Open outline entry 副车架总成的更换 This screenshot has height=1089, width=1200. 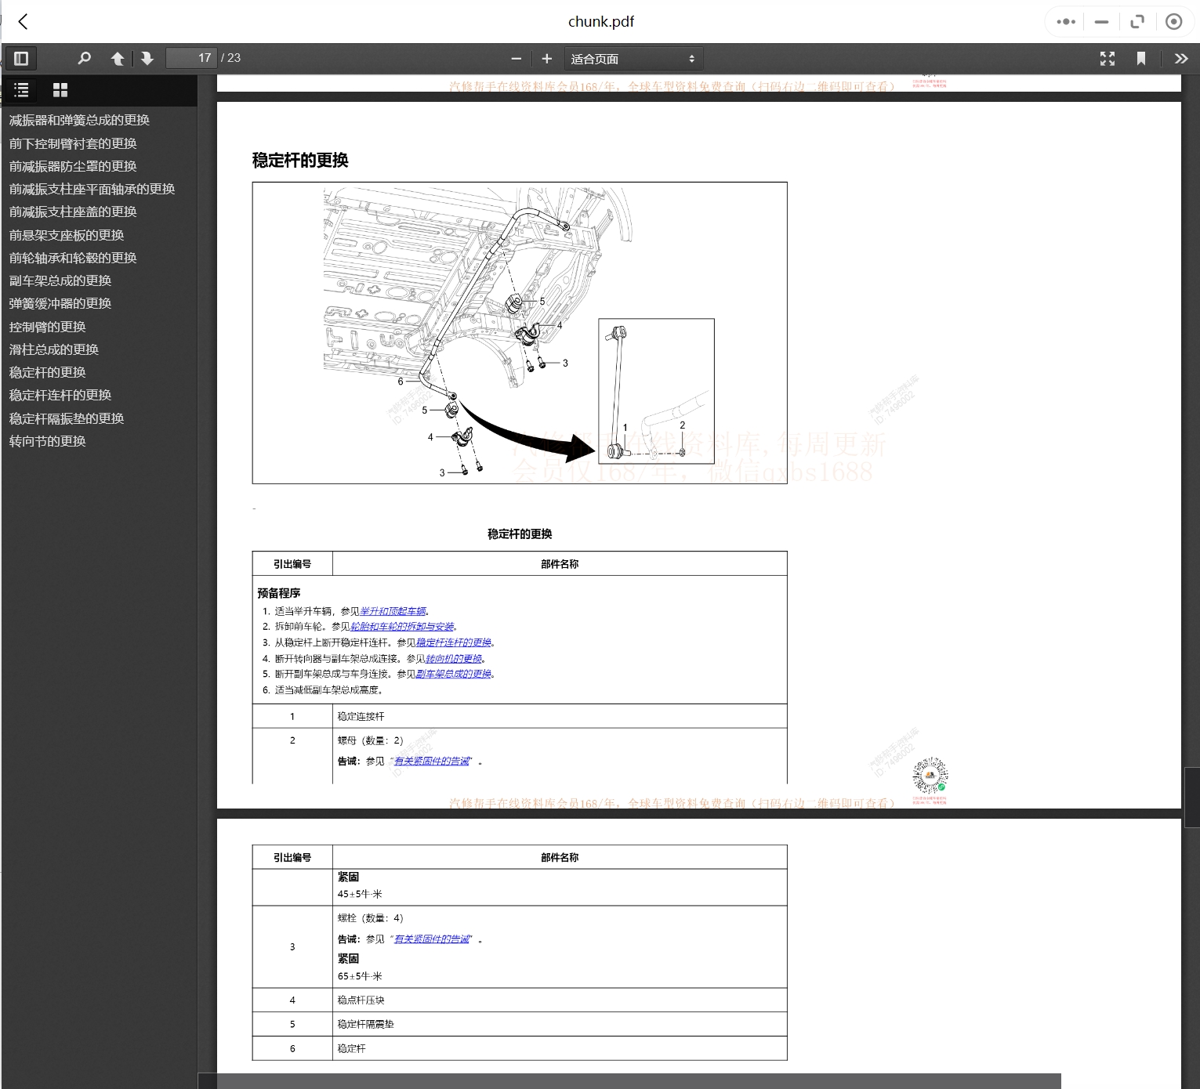pos(60,280)
